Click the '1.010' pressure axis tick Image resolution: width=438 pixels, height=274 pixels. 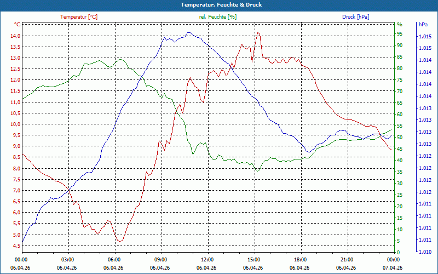pos(425,252)
